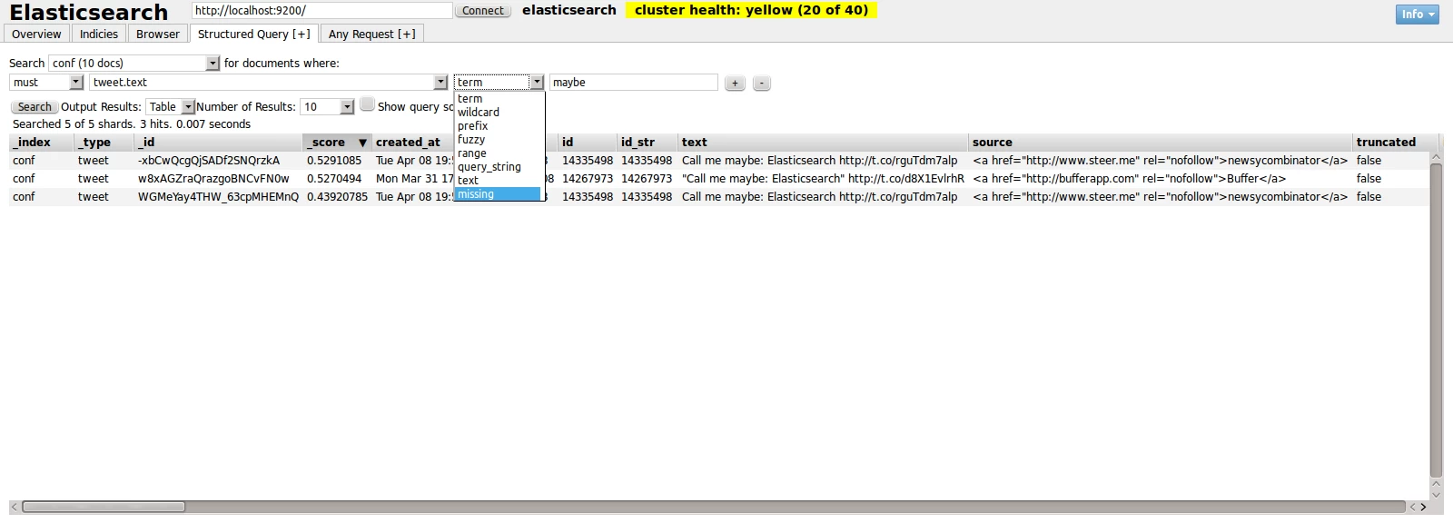This screenshot has height=523, width=1453.
Task: Open the Output Results Table dropdown
Action: point(170,106)
